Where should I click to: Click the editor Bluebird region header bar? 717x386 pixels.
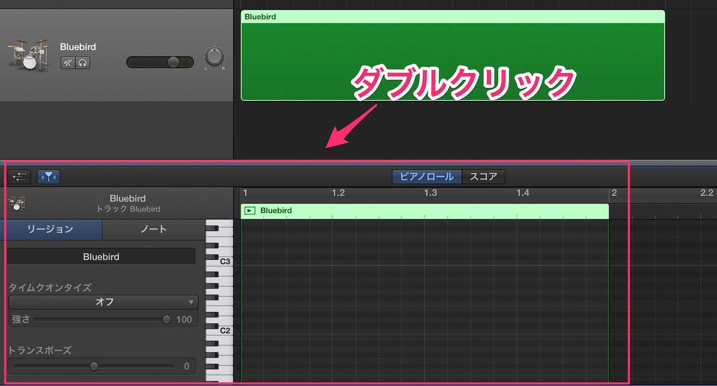425,211
